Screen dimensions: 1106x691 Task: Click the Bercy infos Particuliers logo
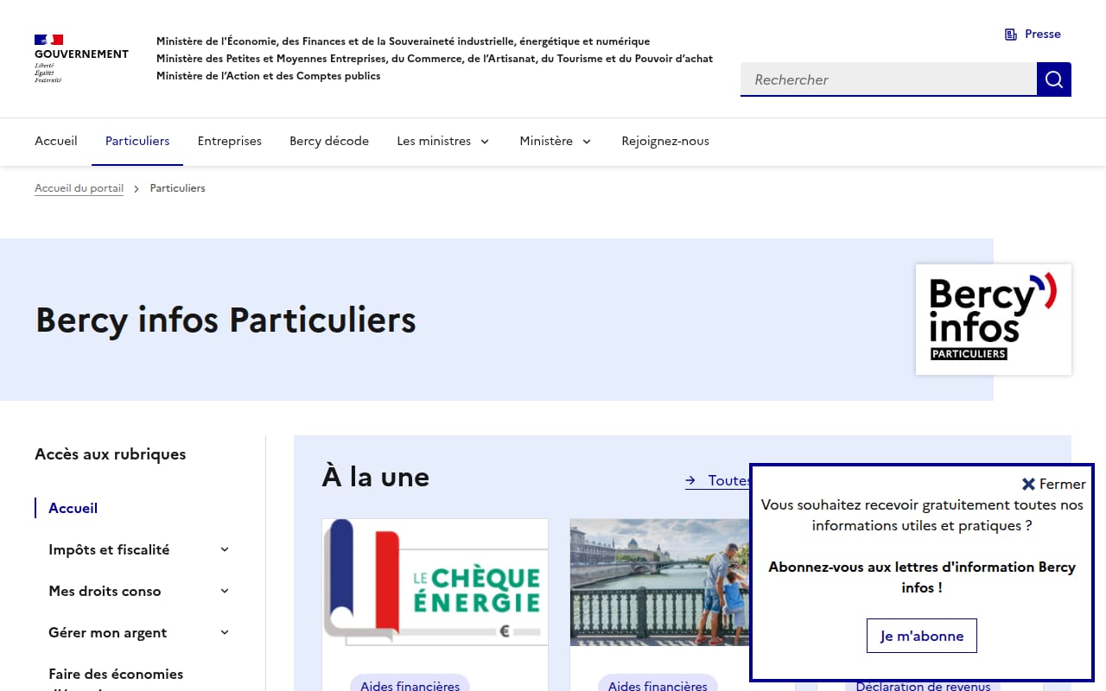pos(994,320)
